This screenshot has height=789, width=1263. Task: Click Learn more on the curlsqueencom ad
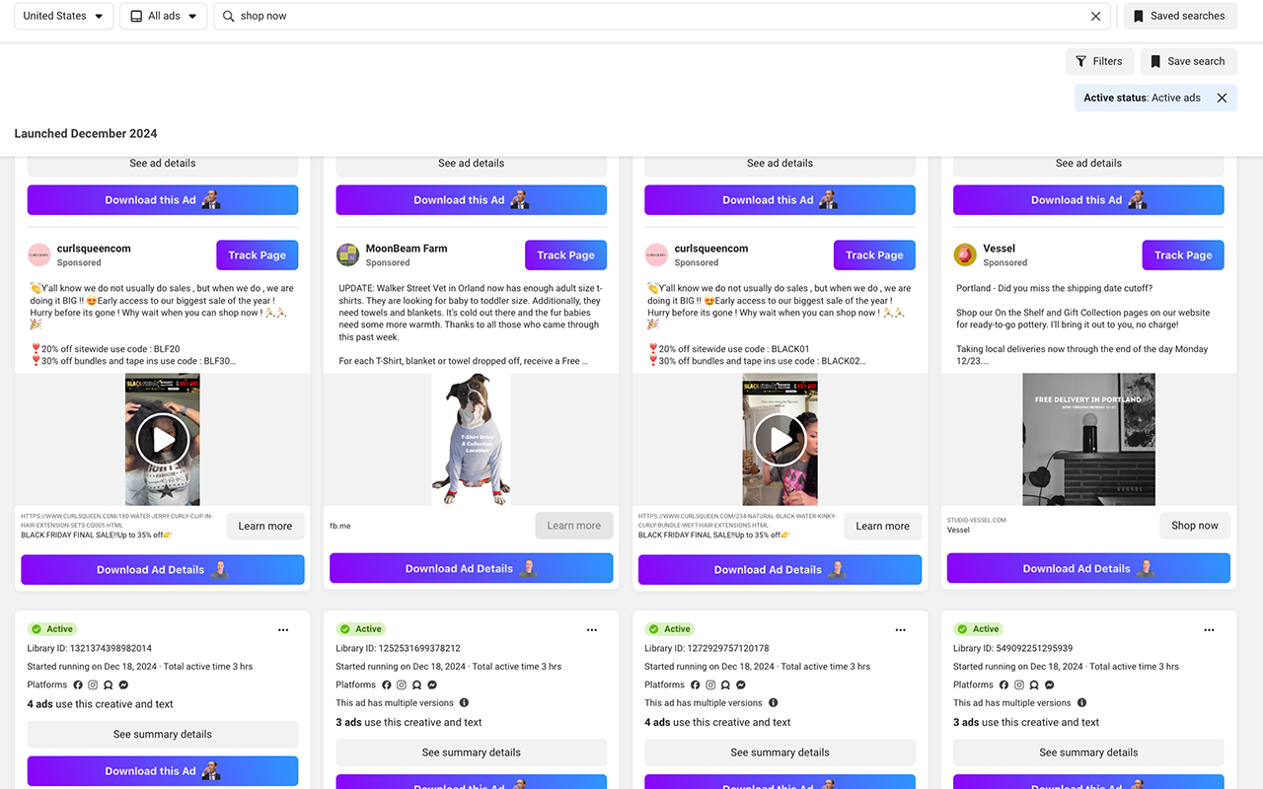pos(264,526)
